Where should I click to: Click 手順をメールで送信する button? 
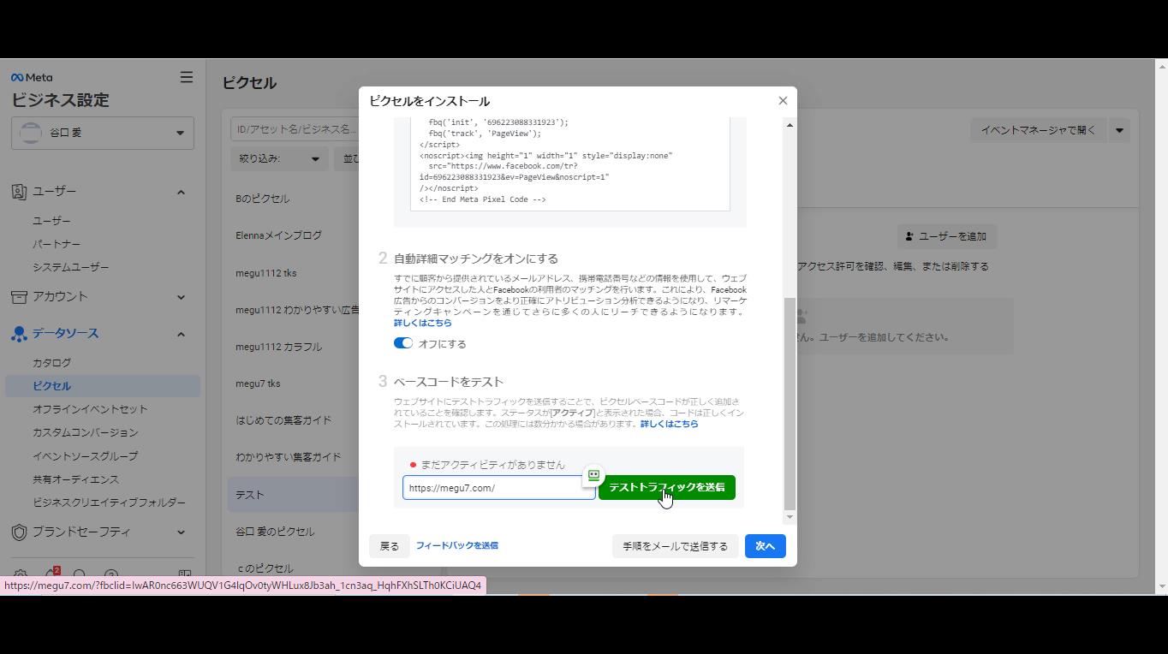pyautogui.click(x=675, y=546)
